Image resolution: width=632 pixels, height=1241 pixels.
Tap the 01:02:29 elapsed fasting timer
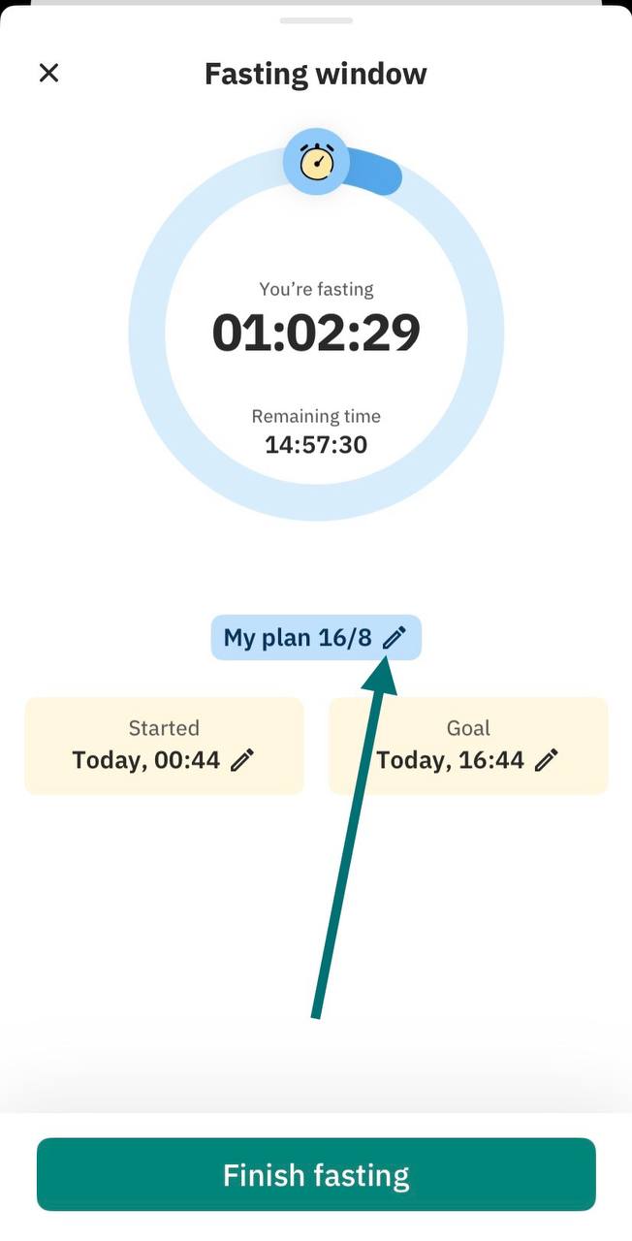316,333
